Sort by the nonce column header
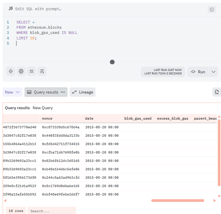The height and width of the screenshot is (214, 221). coord(47,118)
